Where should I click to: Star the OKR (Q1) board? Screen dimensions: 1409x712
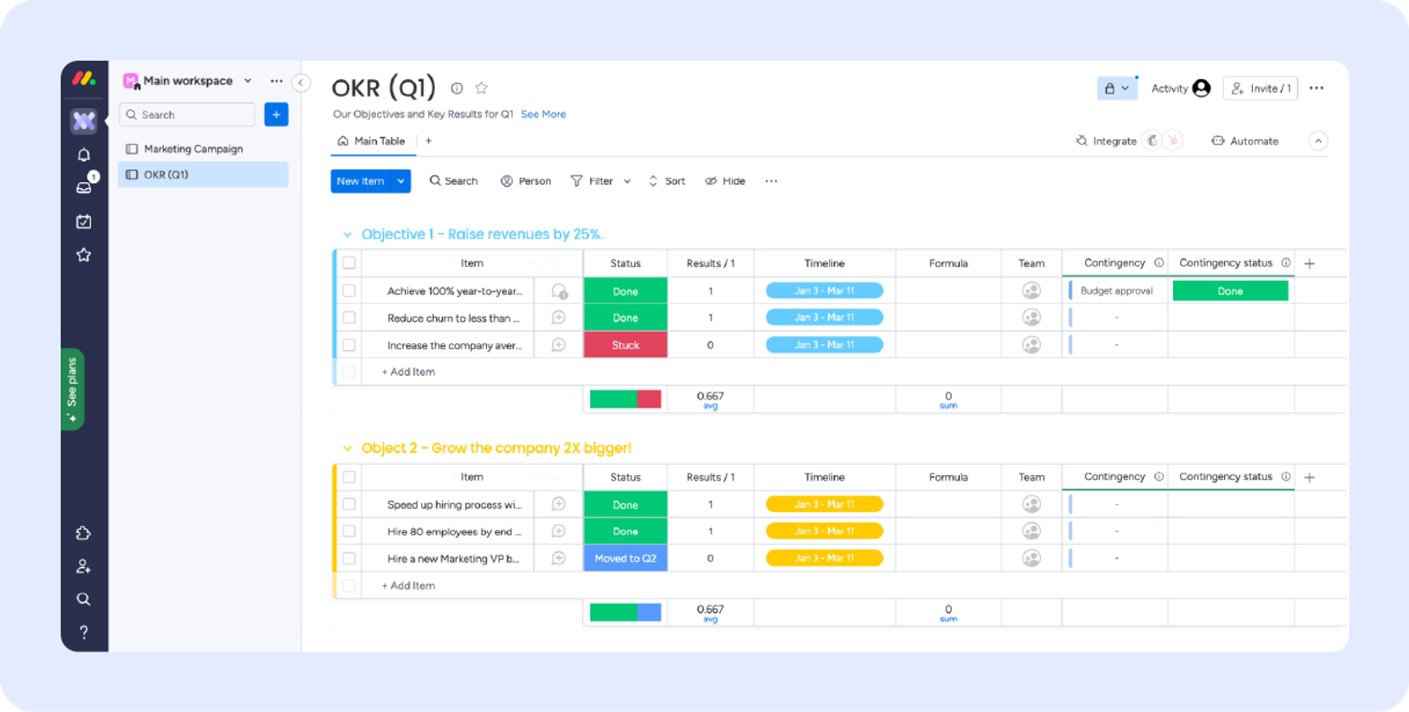point(482,88)
